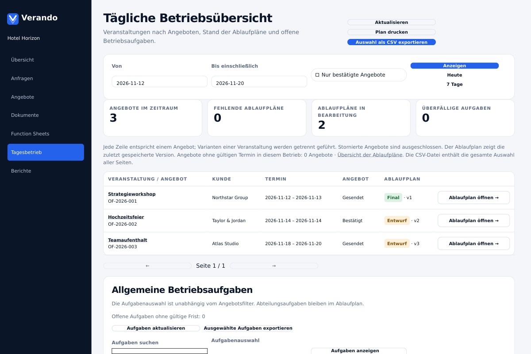Image resolution: width=531 pixels, height=354 pixels.
Task: Click the Kunde column header
Action: (x=222, y=179)
